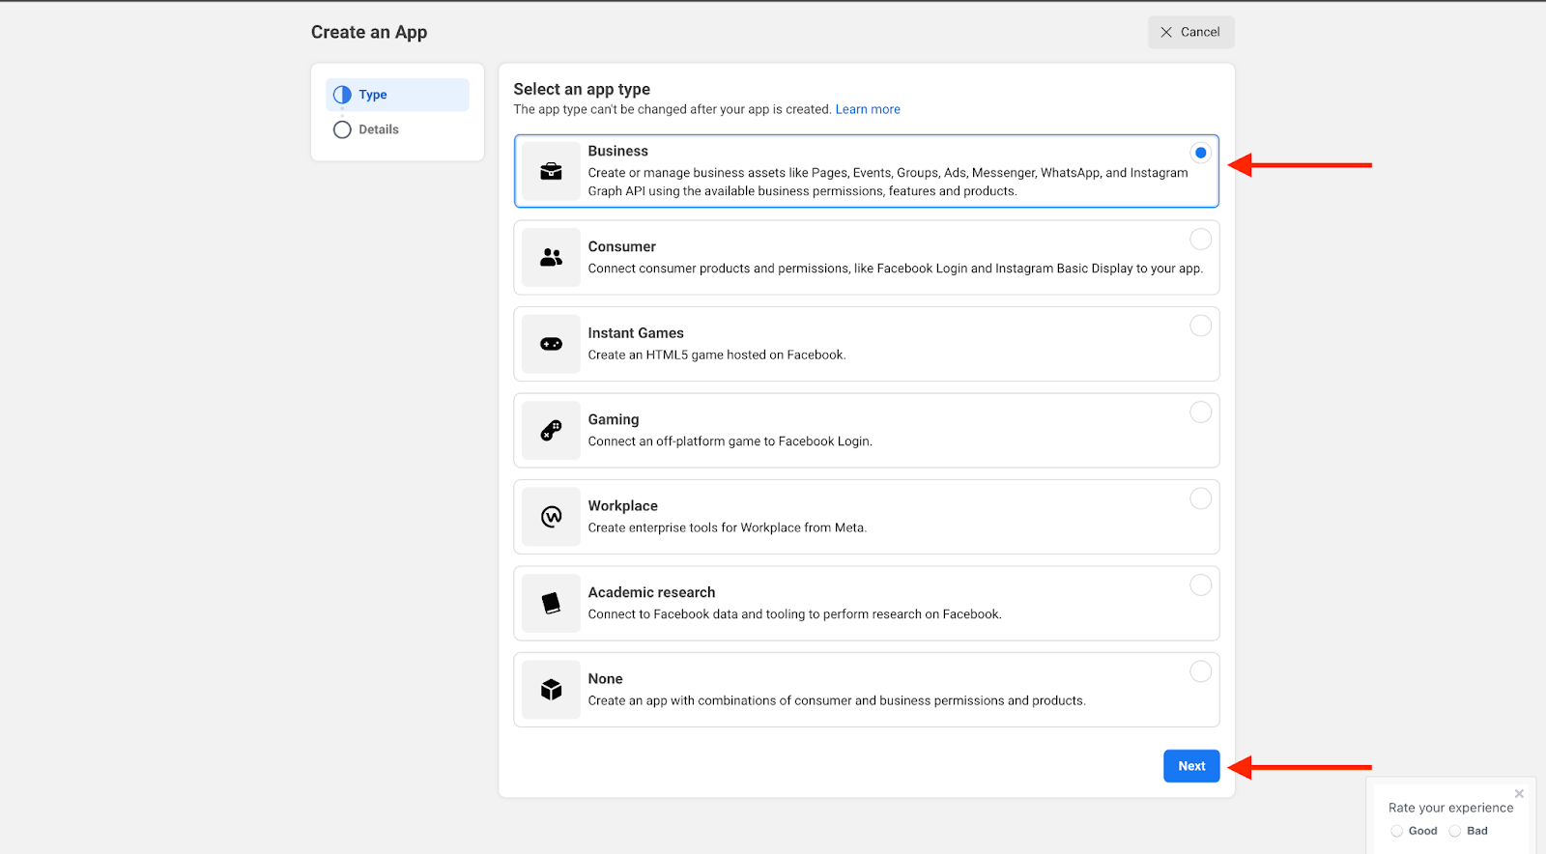The height and width of the screenshot is (854, 1546).
Task: Click the Select an app type heading
Action: (582, 89)
